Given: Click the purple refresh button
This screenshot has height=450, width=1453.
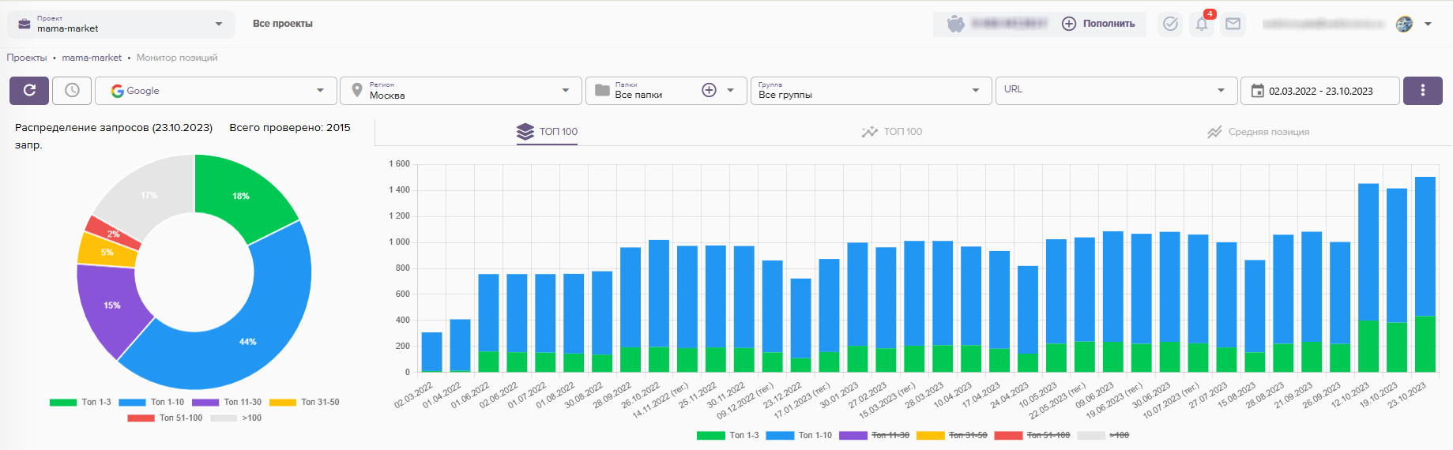Looking at the screenshot, I should pos(29,91).
